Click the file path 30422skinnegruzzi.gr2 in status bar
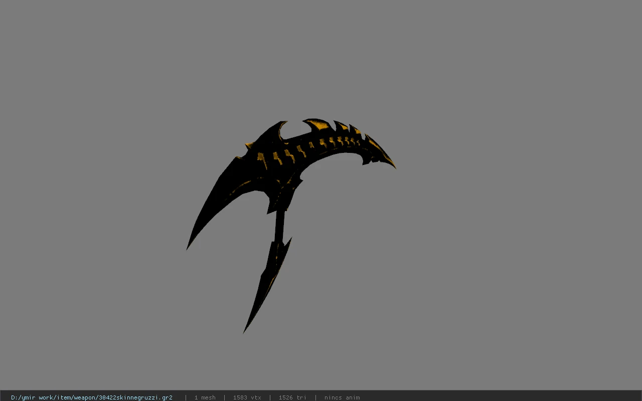Screen dimensions: 642x401 92,397
